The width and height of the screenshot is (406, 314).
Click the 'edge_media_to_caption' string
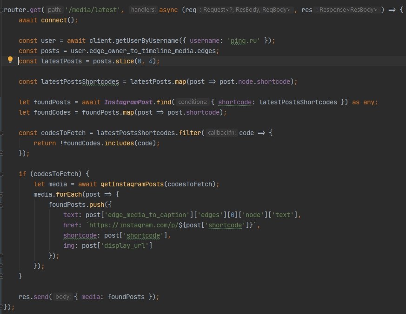[x=147, y=215]
